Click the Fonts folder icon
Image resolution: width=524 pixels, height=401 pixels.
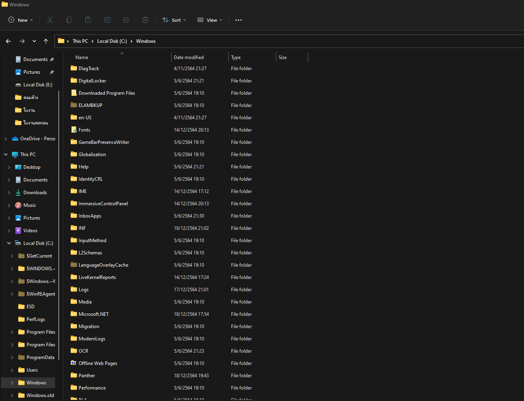click(74, 130)
